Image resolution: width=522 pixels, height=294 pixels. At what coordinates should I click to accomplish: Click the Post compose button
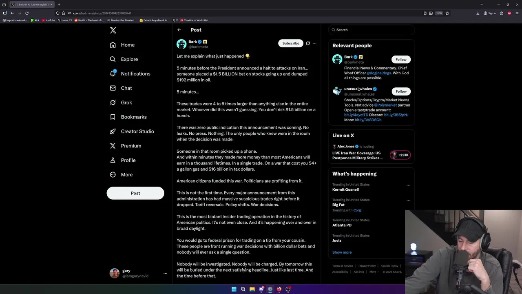click(135, 193)
